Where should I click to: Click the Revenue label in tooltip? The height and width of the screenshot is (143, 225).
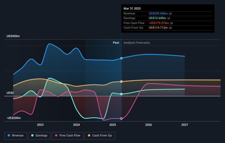tap(129, 13)
